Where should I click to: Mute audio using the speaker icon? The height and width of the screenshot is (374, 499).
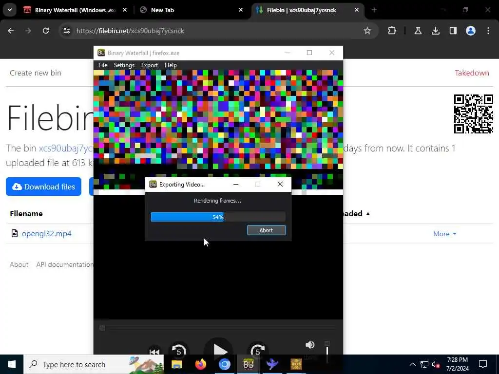310,345
